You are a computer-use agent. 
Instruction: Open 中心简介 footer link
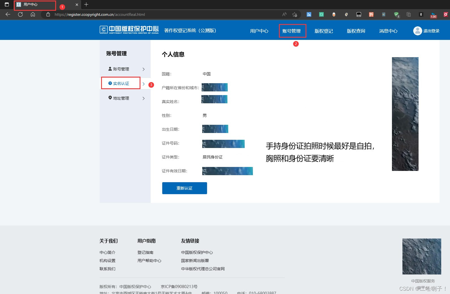click(107, 252)
